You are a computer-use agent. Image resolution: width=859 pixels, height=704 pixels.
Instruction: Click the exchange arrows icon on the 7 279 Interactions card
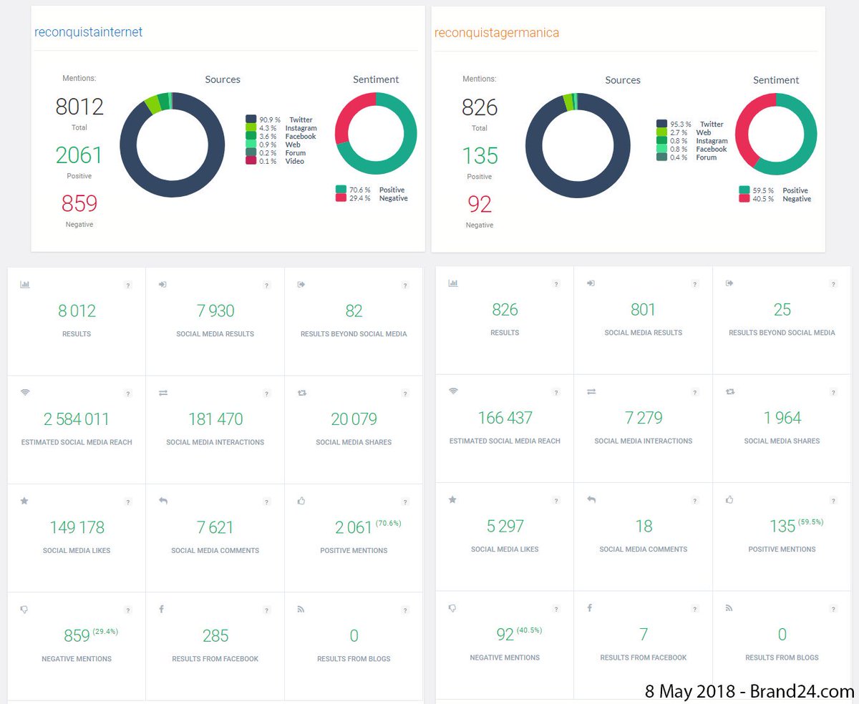(591, 391)
